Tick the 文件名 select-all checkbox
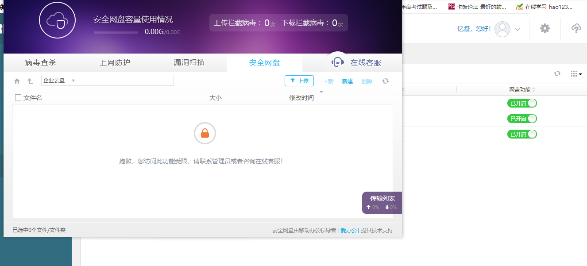Screen dimensions: 587x266 click(x=18, y=97)
